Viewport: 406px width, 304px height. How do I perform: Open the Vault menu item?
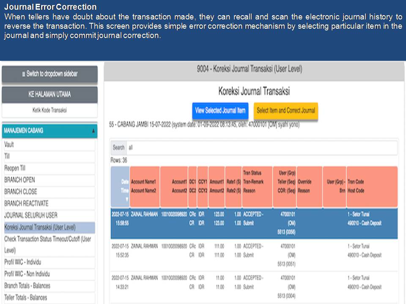click(x=49, y=144)
